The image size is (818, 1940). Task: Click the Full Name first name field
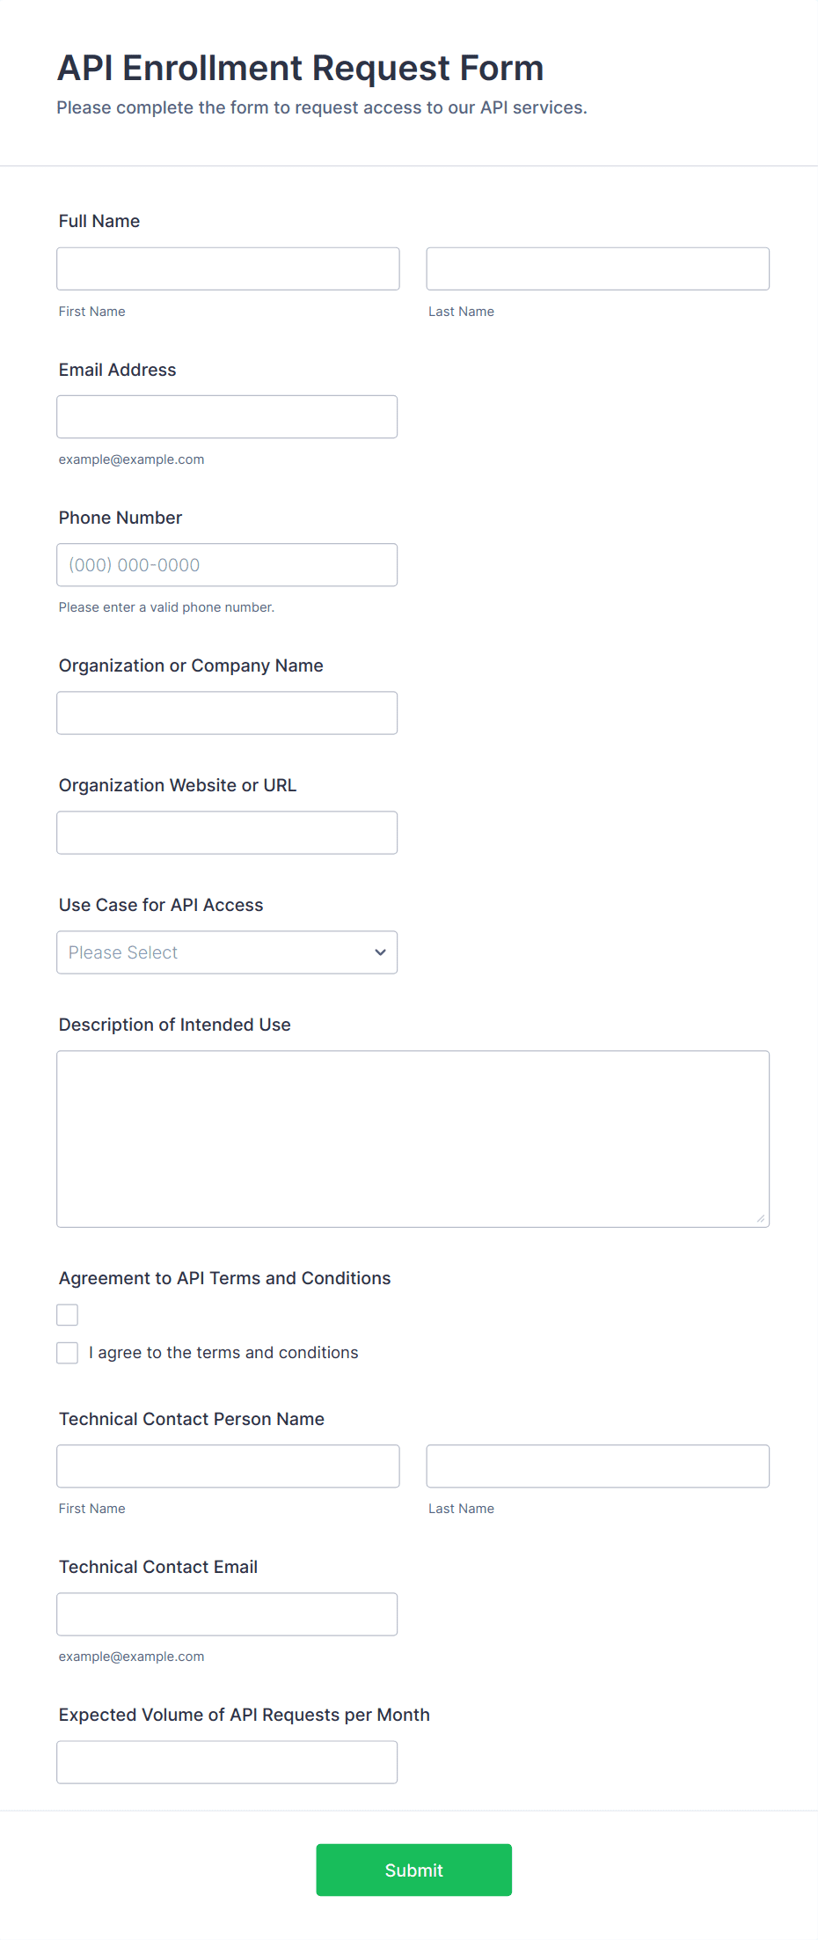pos(228,268)
